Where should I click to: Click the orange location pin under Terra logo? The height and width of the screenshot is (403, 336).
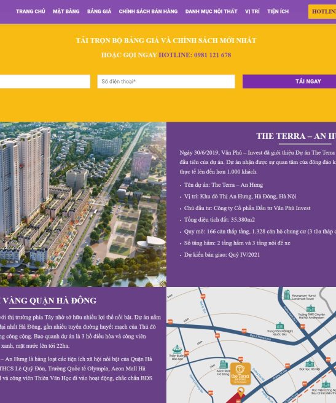240,392
